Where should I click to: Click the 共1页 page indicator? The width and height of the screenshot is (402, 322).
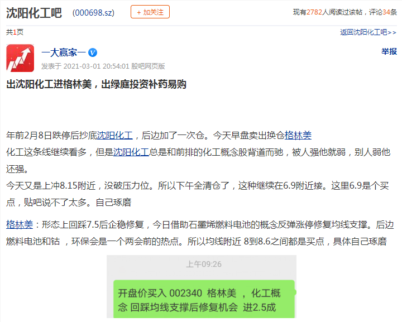click(15, 32)
